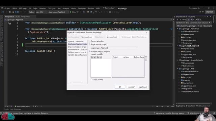The width and height of the screenshot is (216, 121).
Task: Click the Project column header
Action: coord(115,57)
